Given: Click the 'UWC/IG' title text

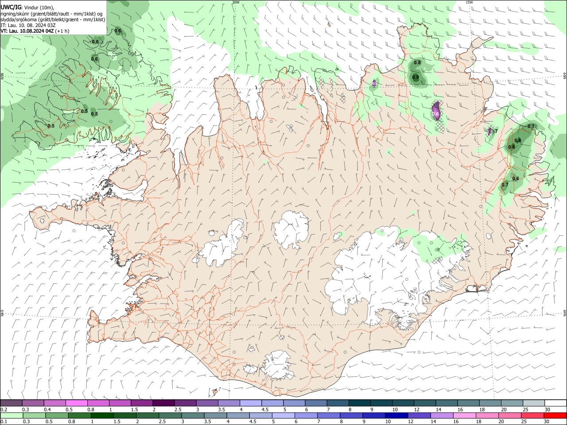Looking at the screenshot, I should (11, 8).
